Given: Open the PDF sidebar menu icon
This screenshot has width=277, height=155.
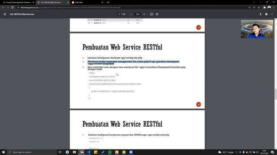Looking at the screenshot, I should pos(5,14).
